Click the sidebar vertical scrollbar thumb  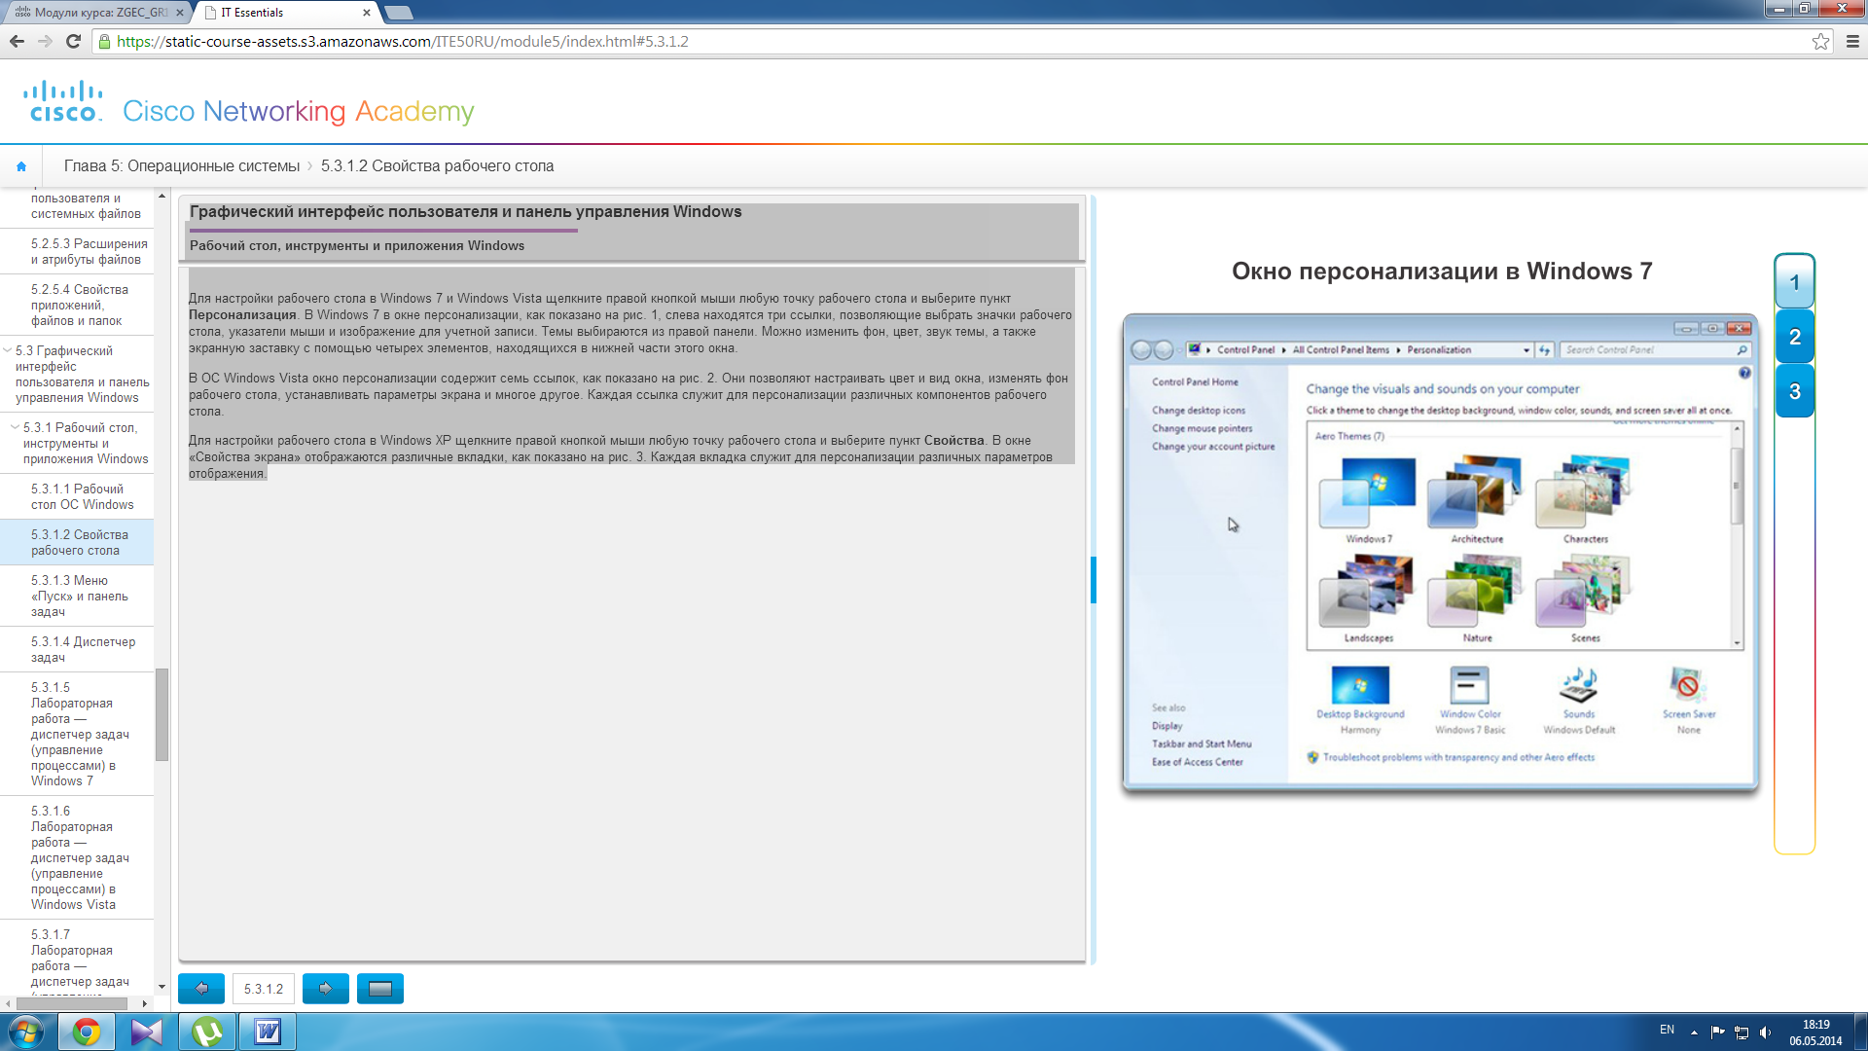coord(162,714)
